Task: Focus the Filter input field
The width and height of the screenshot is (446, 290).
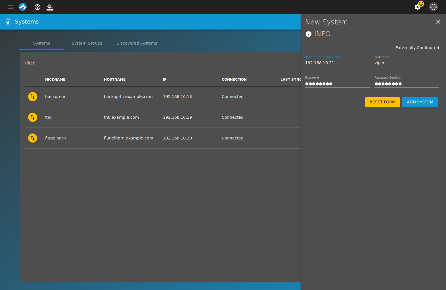Action: [162, 63]
